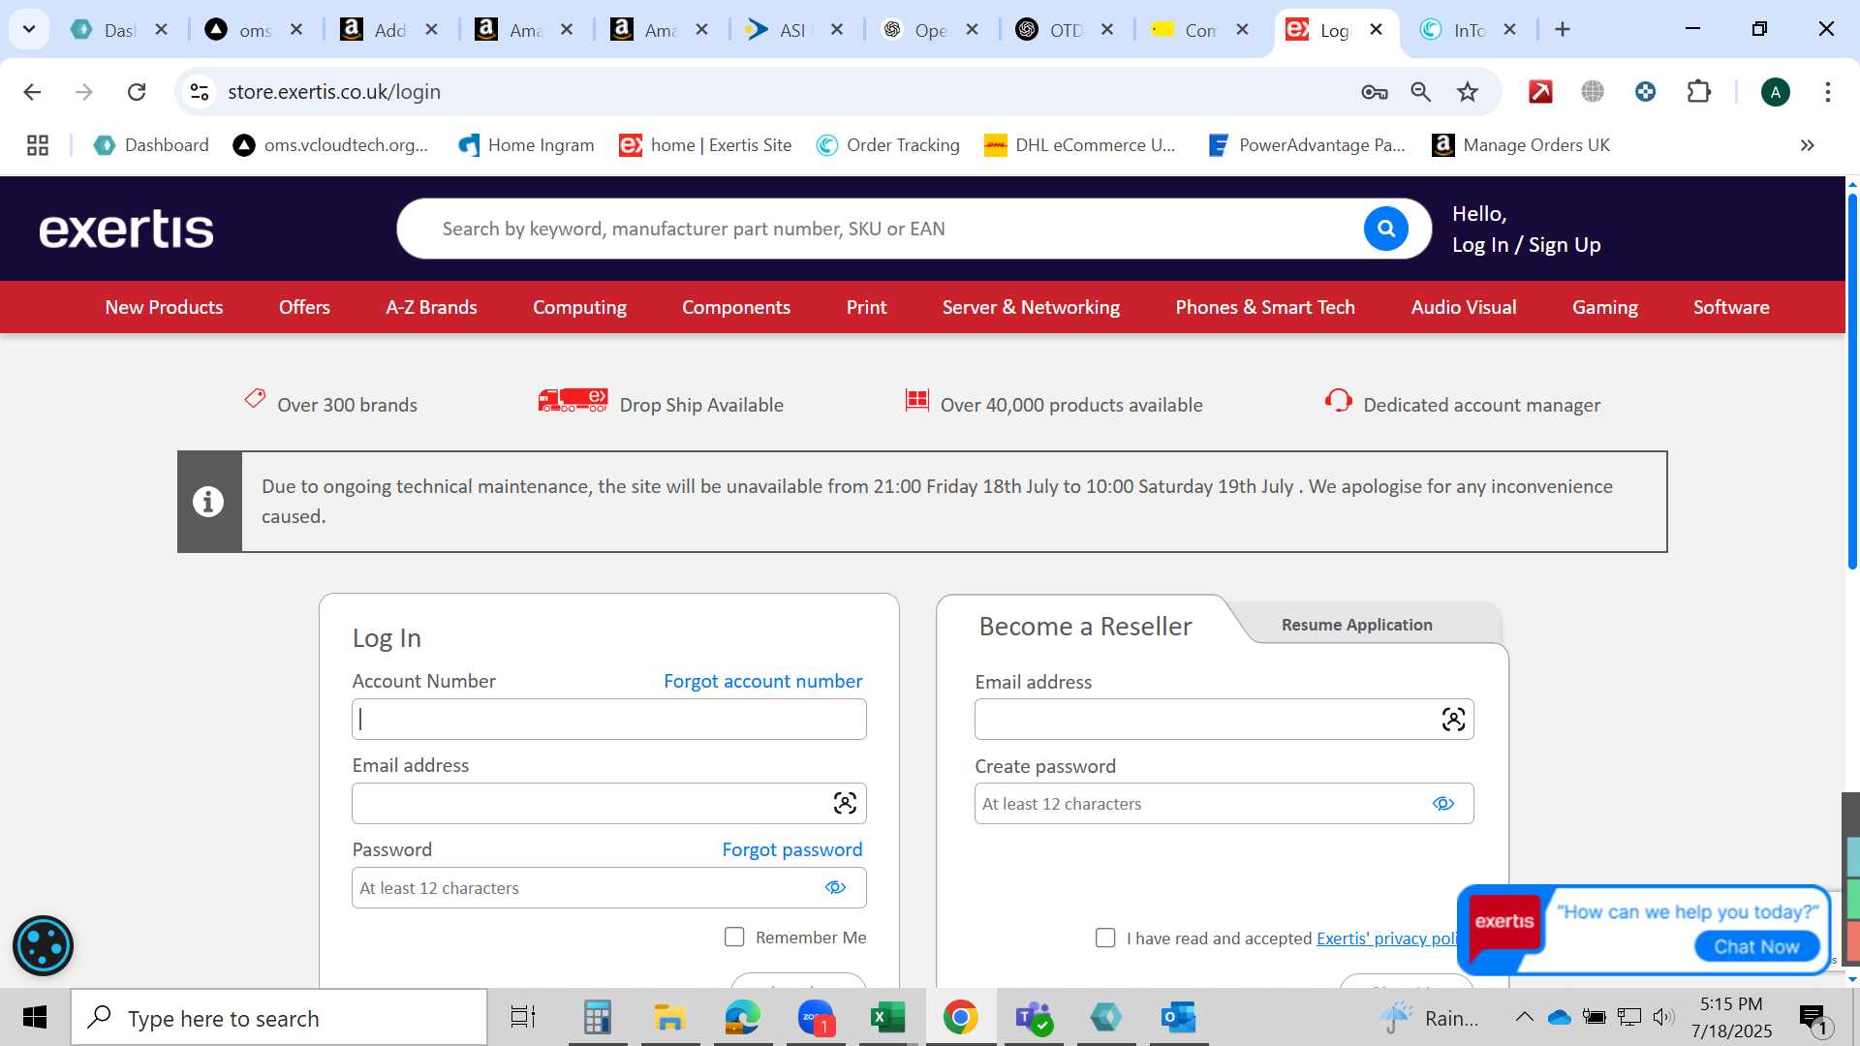Click the grey globe extension icon
Image resolution: width=1860 pixels, height=1046 pixels.
coord(1593,92)
